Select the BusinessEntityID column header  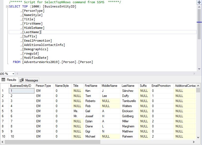click(x=21, y=86)
